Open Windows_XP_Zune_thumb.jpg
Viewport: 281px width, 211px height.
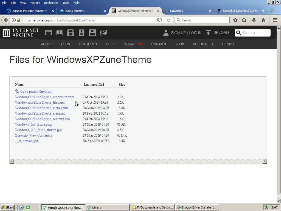click(x=38, y=130)
